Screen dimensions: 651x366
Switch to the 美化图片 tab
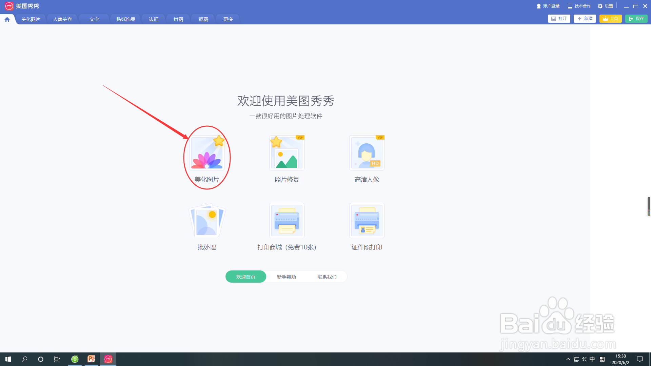click(31, 19)
